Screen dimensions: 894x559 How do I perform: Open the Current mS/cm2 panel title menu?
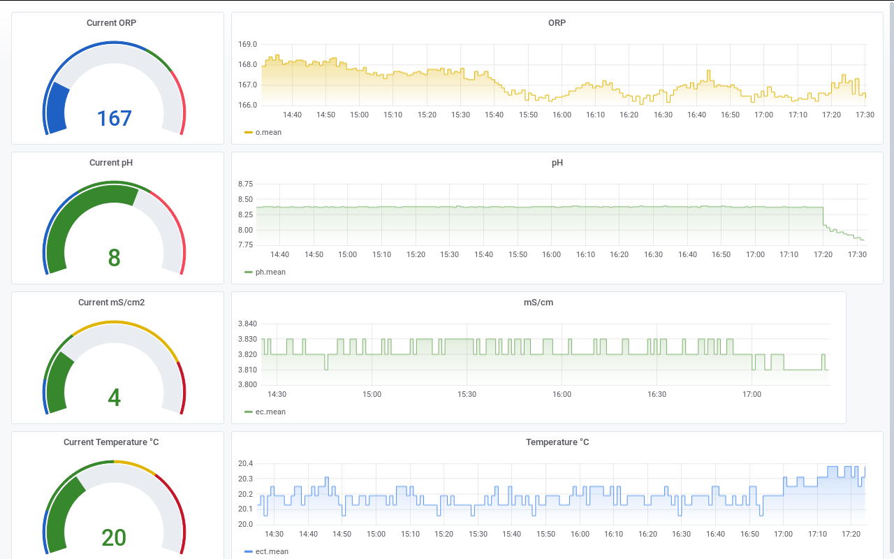point(111,303)
